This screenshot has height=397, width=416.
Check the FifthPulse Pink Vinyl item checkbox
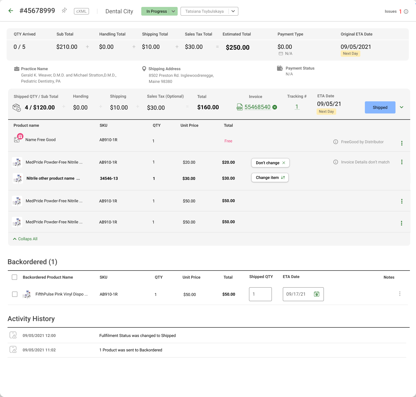coord(15,294)
